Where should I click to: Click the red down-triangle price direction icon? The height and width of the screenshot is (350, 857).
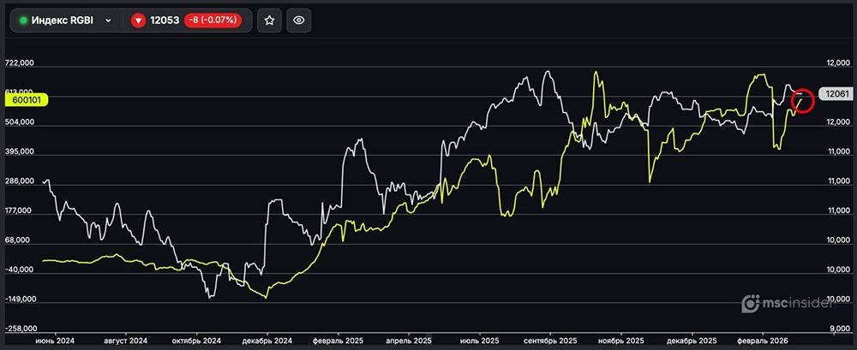pyautogui.click(x=139, y=21)
